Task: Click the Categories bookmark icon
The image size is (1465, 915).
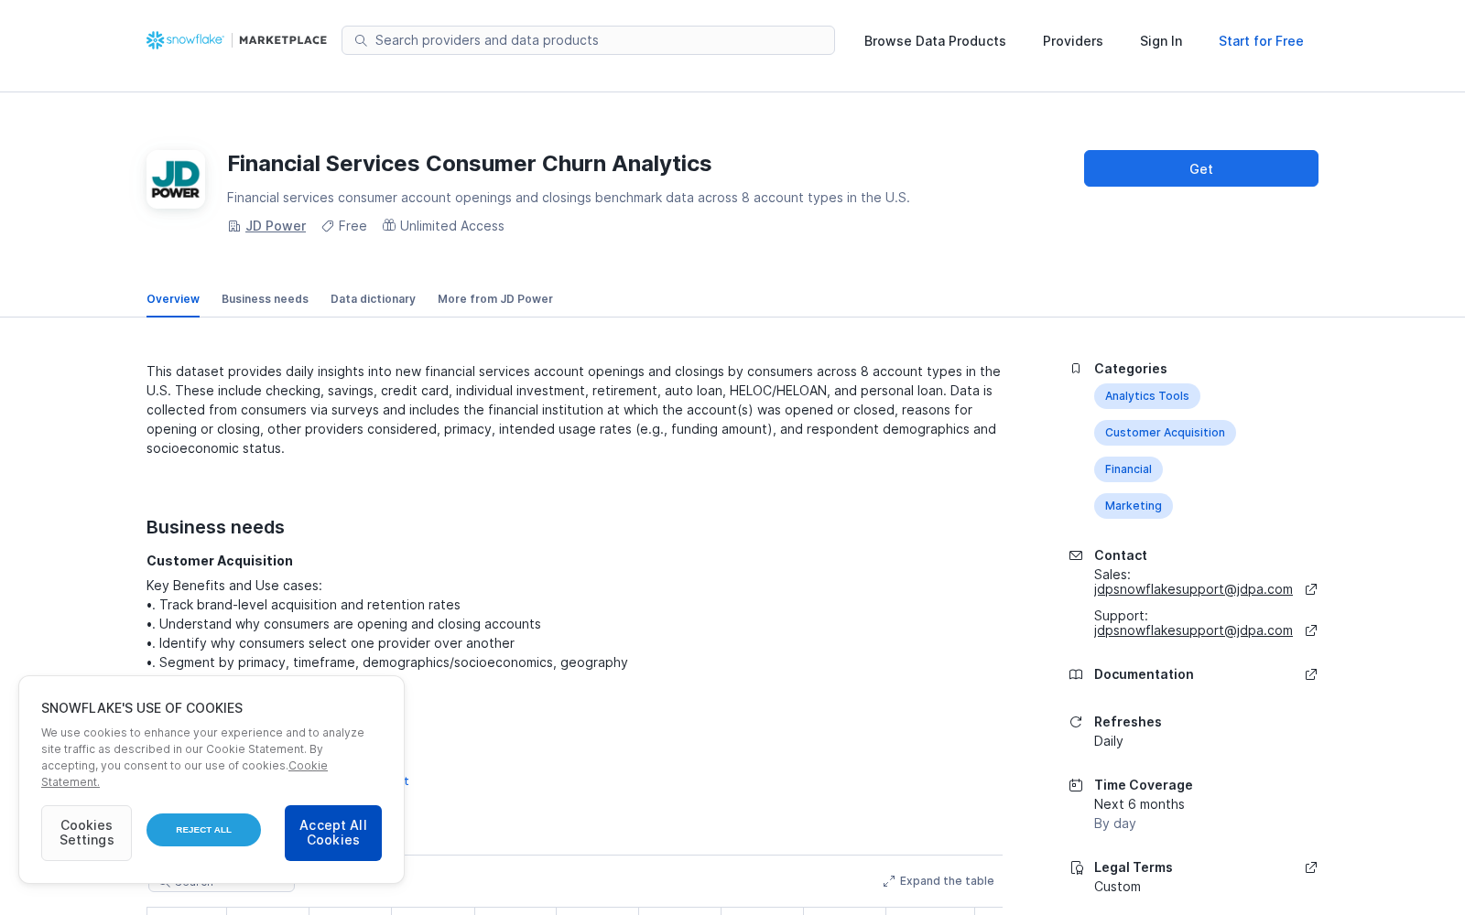Action: tap(1076, 369)
